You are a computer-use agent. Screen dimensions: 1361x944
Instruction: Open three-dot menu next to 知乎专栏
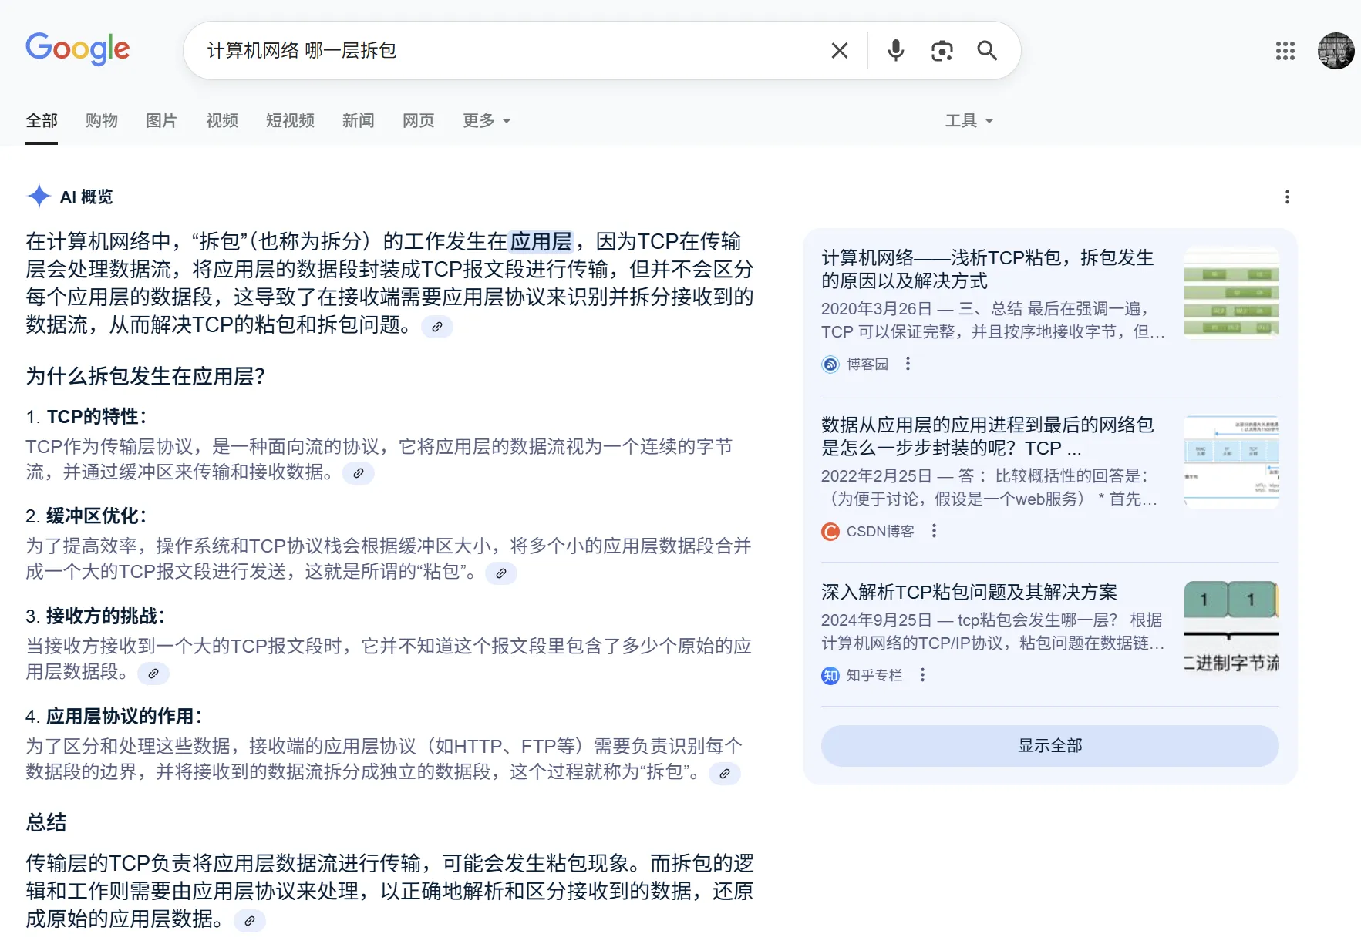(922, 675)
